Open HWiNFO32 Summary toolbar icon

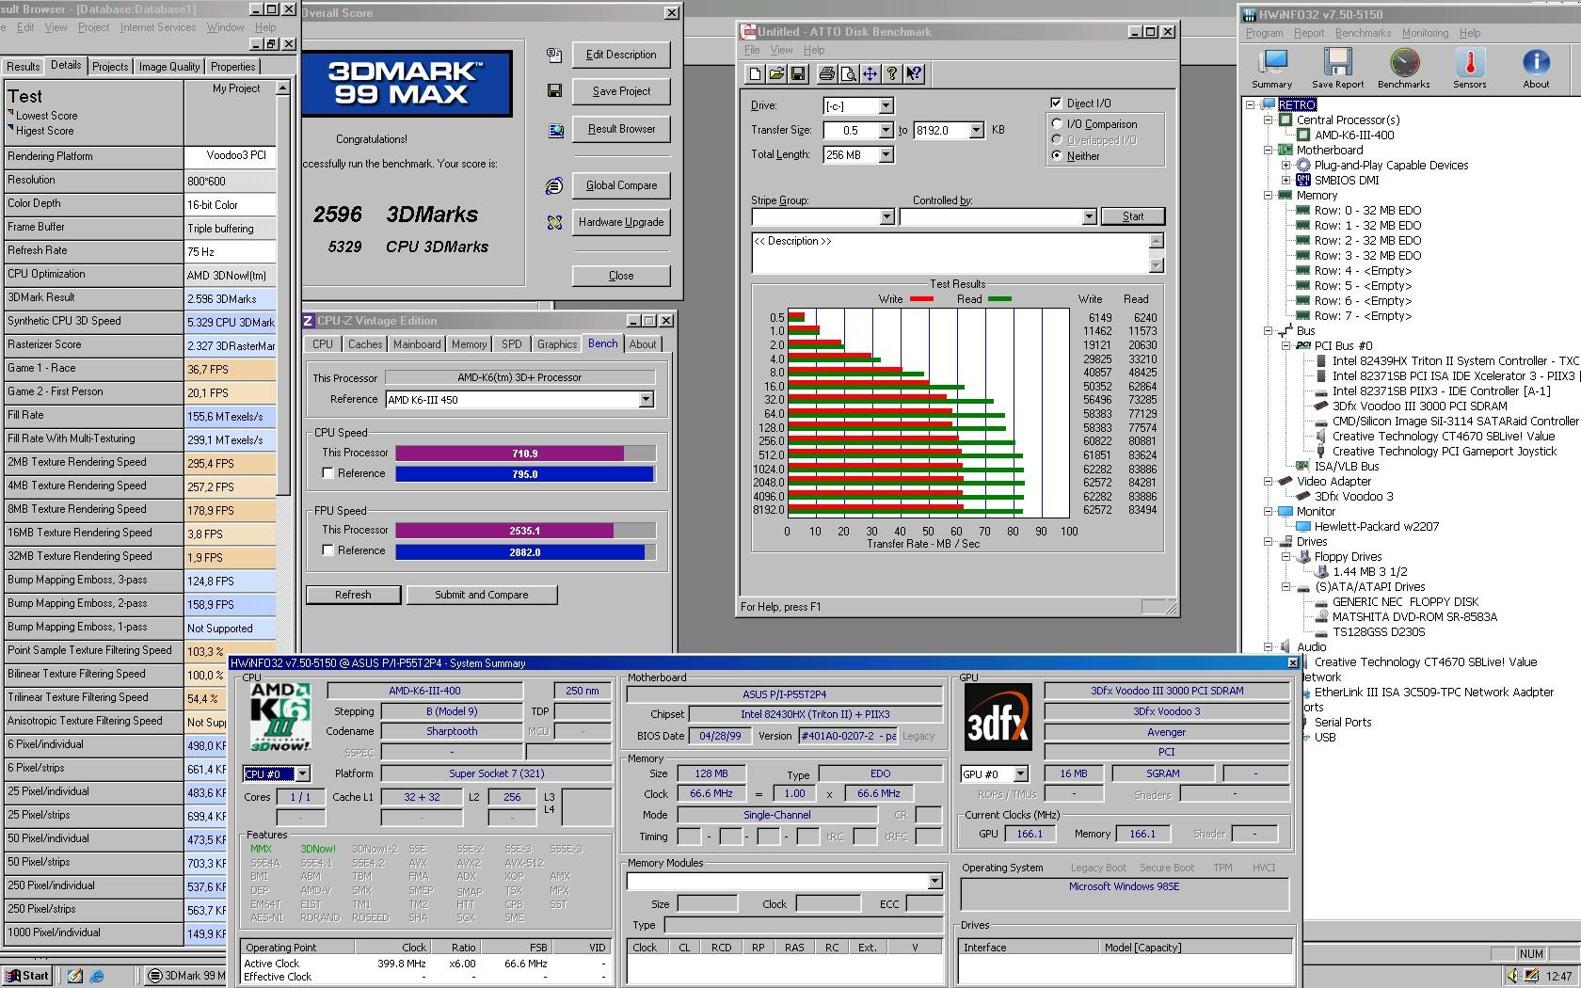point(1272,68)
